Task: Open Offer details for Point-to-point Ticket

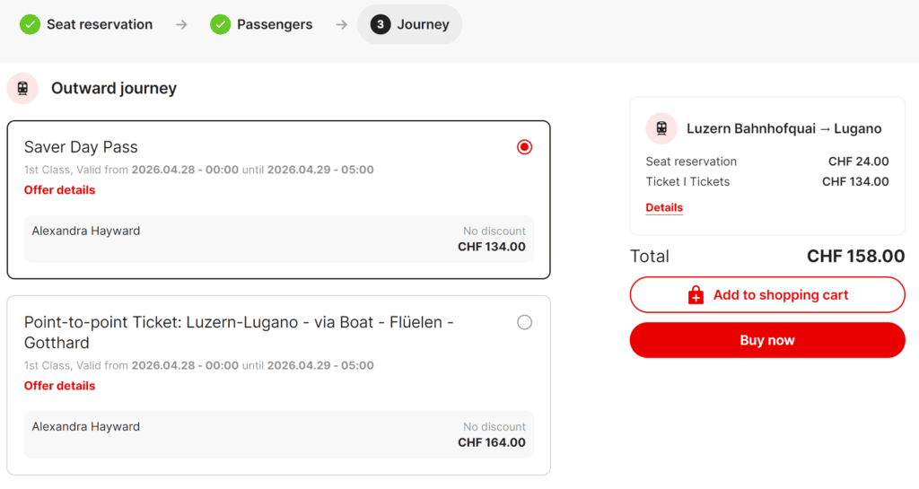Action: 59,386
